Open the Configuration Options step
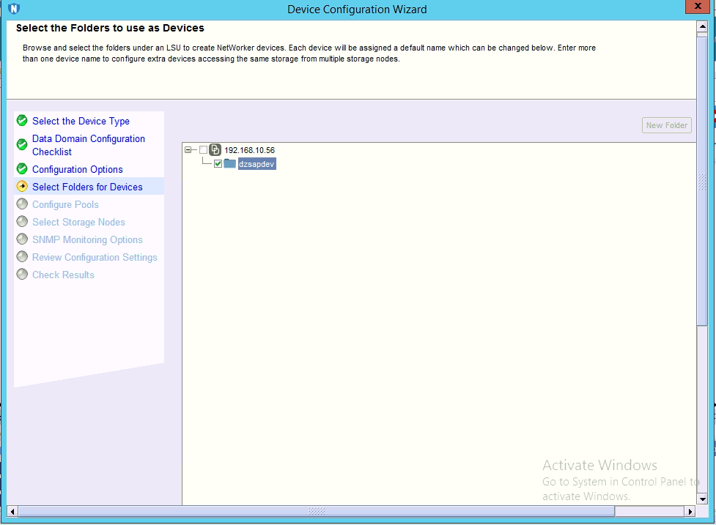Viewport: 716px width, 525px height. coord(77,169)
